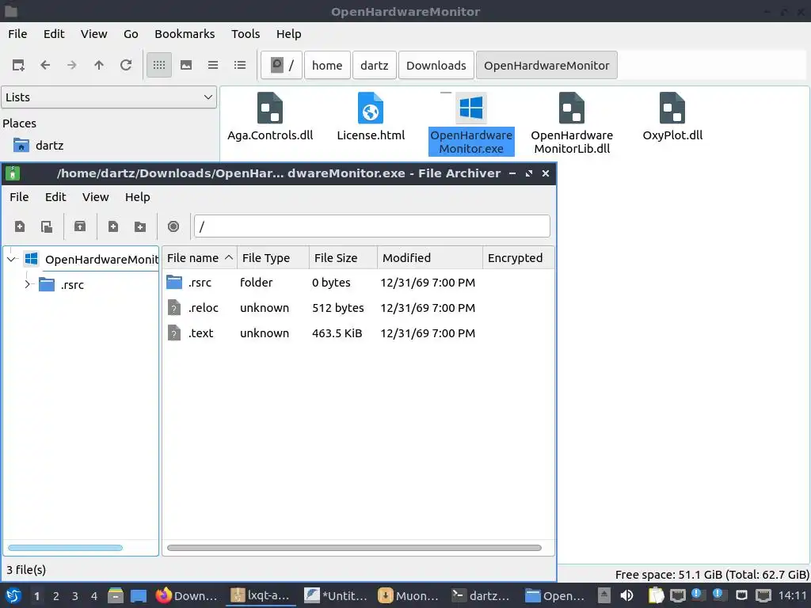
Task: Sort by File Size column header
Action: [343, 258]
